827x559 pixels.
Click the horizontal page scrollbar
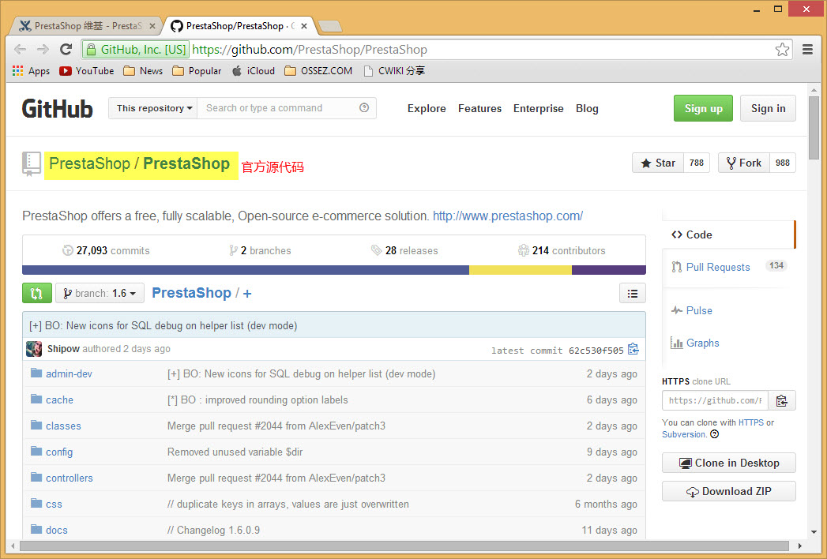pos(404,546)
